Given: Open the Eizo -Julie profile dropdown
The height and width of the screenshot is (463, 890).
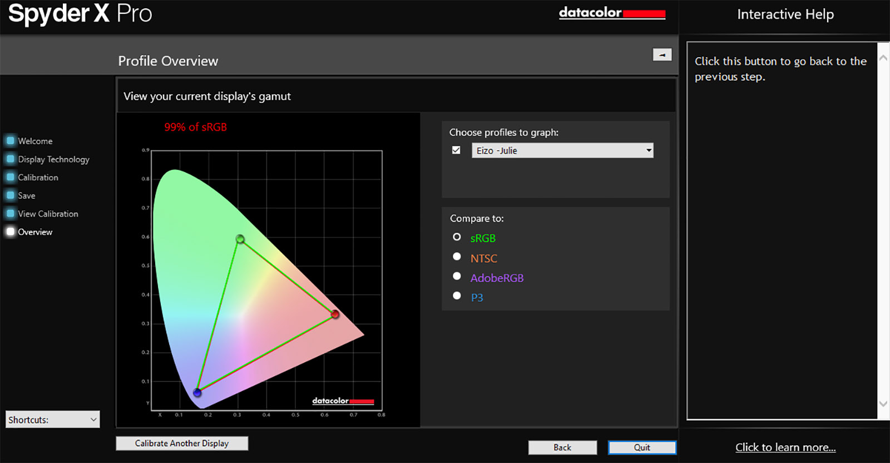Looking at the screenshot, I should pyautogui.click(x=562, y=150).
